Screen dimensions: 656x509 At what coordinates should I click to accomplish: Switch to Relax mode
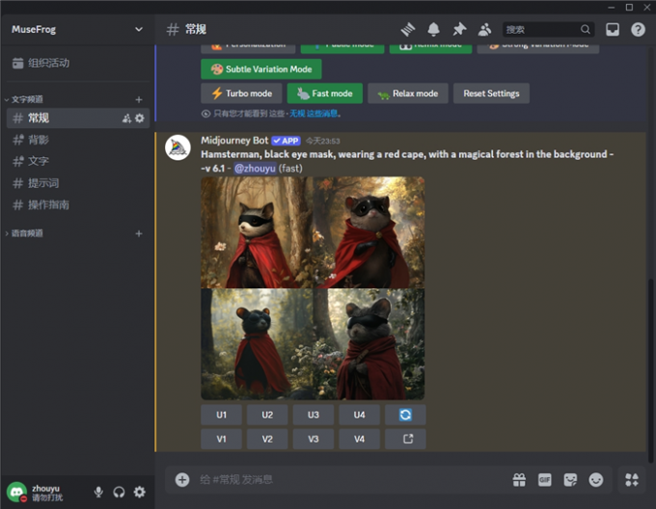408,94
